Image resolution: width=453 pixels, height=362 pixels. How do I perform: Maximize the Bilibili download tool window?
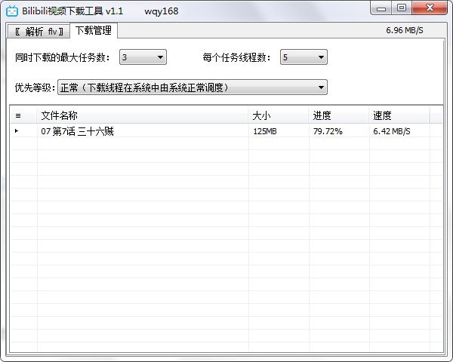point(402,8)
